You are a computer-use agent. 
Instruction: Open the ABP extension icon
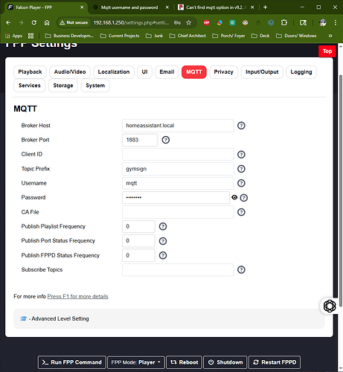(206, 22)
